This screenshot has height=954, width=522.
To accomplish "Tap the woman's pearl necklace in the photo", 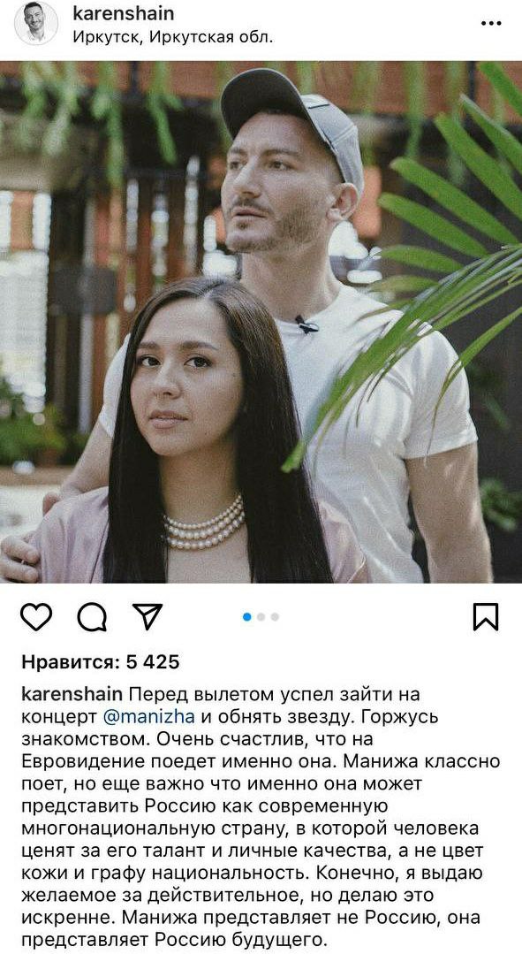I will coord(203,523).
